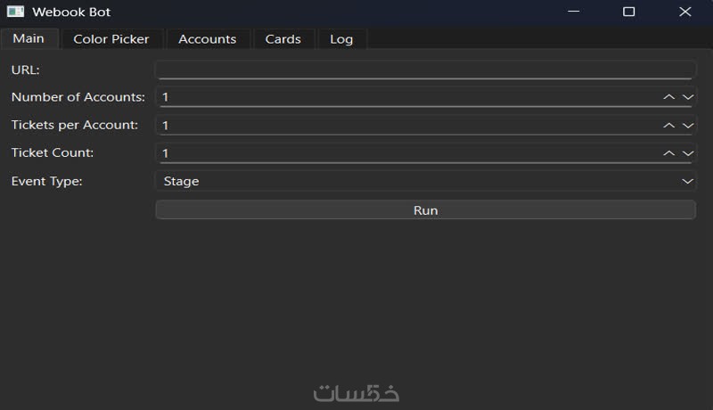The height and width of the screenshot is (410, 713).
Task: Show the Log tab
Action: [341, 39]
